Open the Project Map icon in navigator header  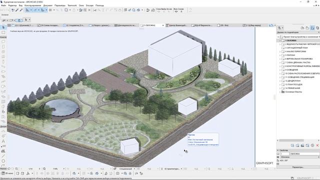coord(302,28)
